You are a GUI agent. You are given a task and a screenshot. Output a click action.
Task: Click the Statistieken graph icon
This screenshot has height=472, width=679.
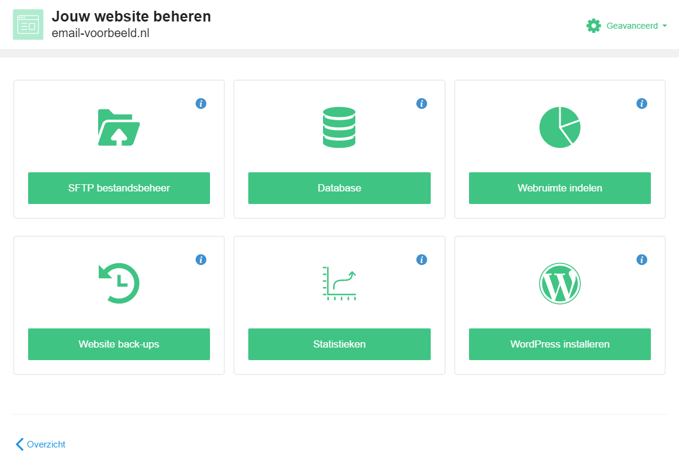(x=339, y=283)
